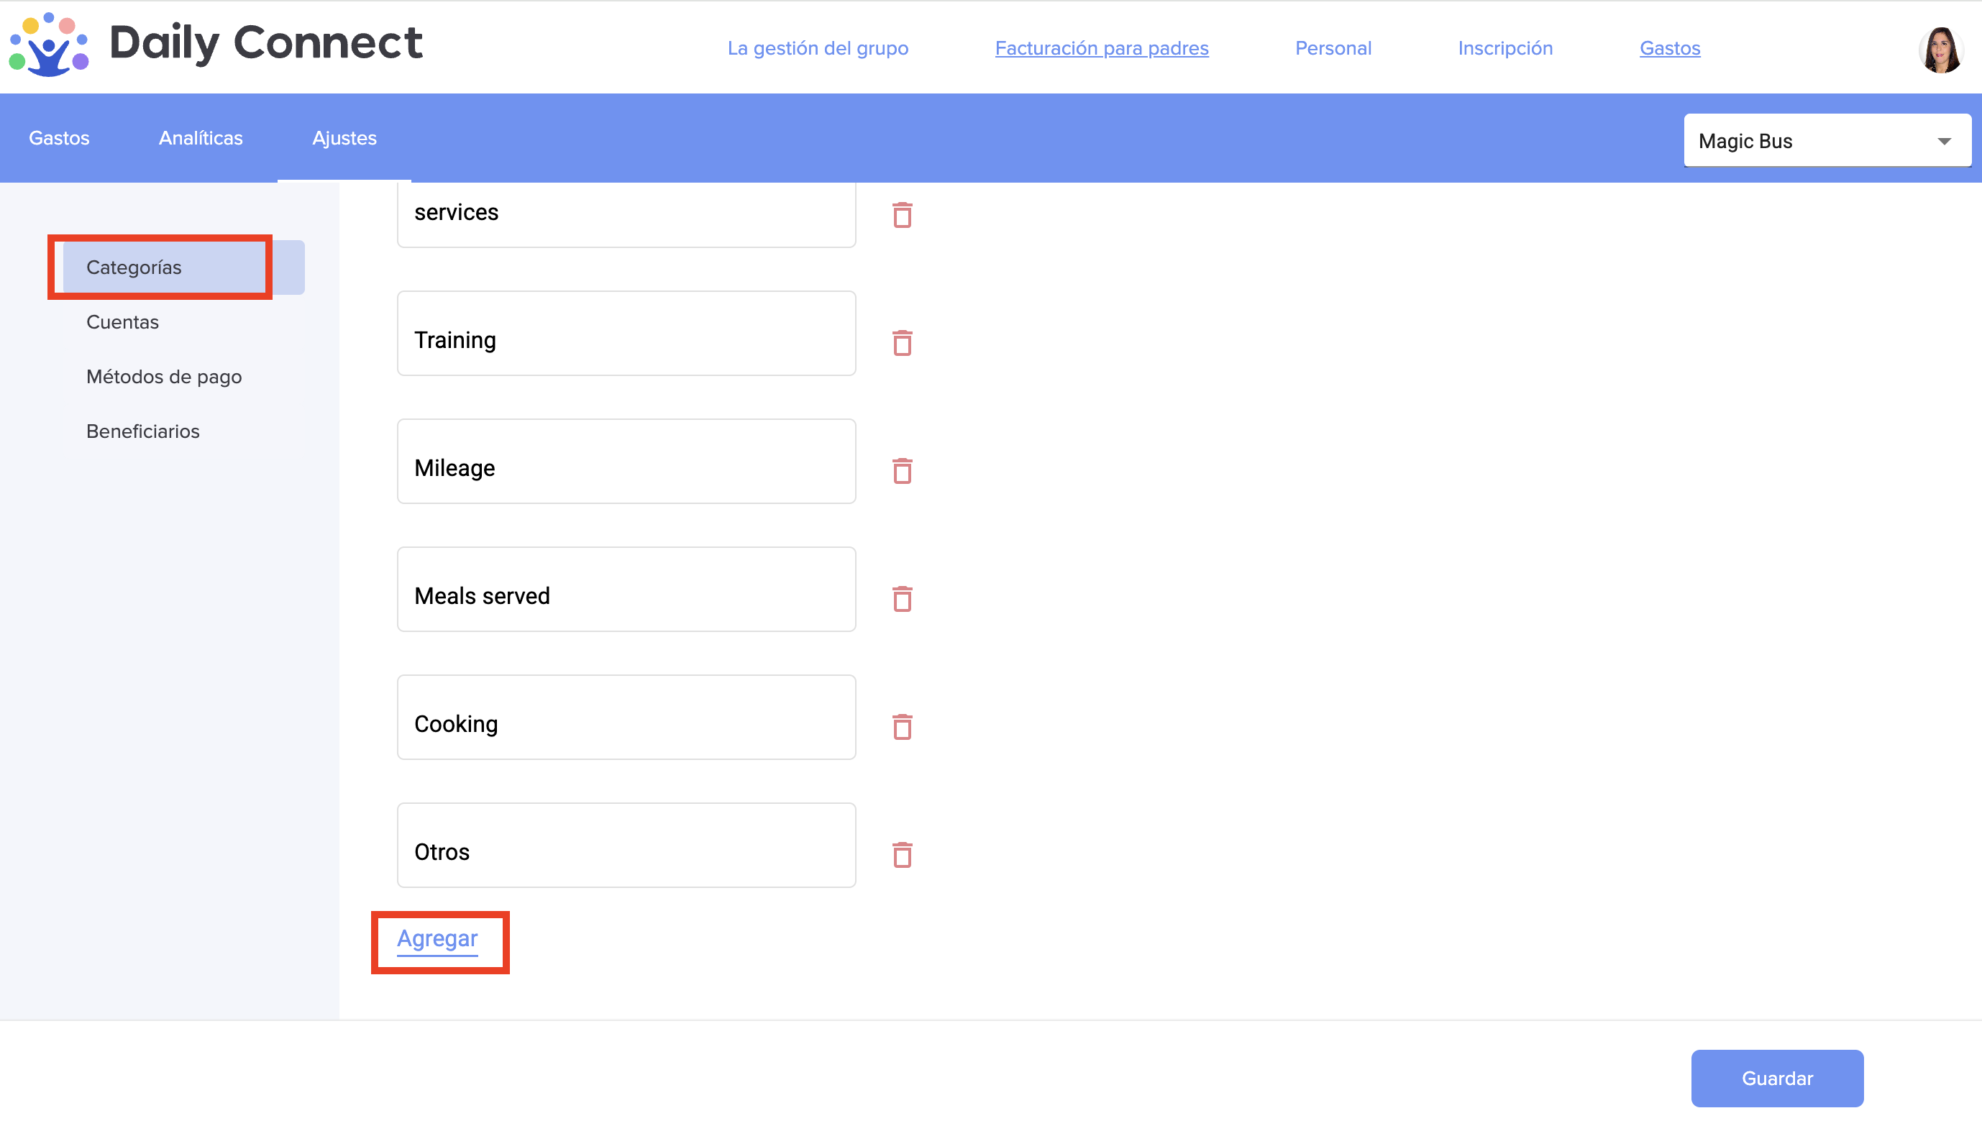Delete Meals served using its trash icon
Viewport: 1982px width, 1126px height.
point(902,598)
